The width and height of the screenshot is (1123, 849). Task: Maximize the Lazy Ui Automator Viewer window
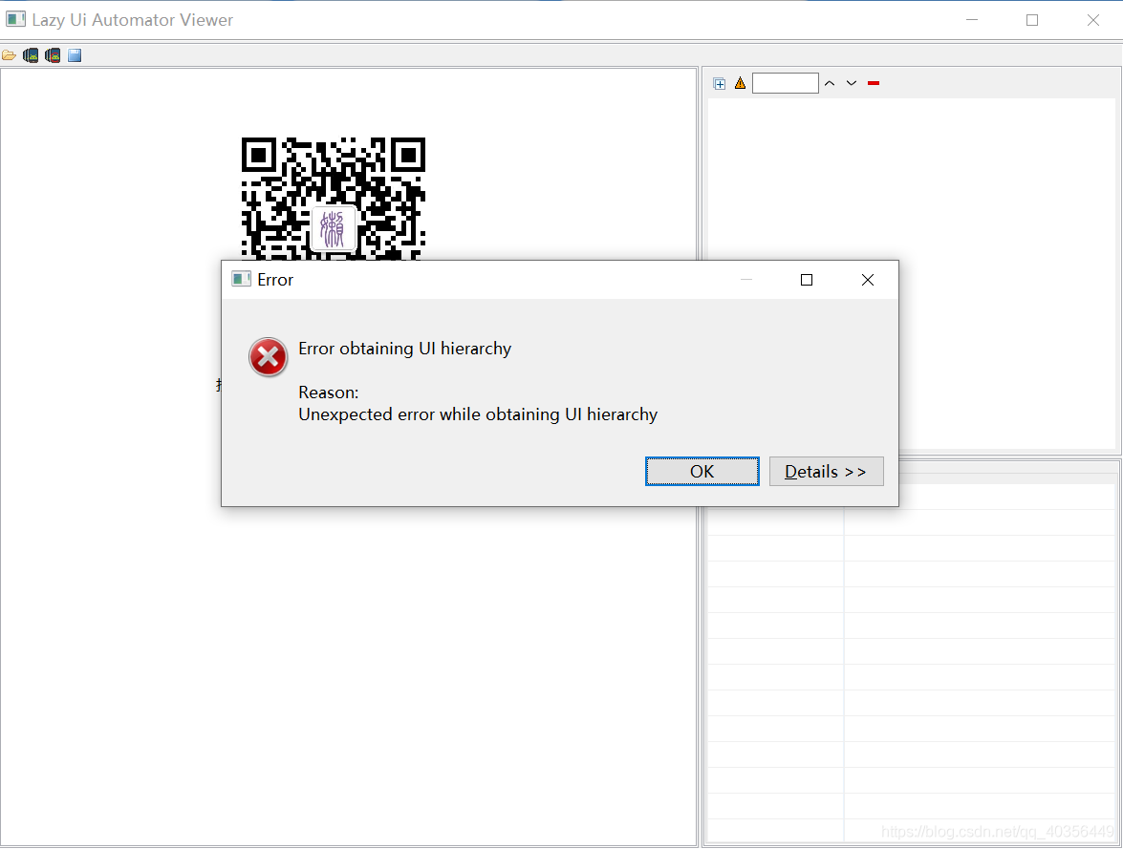point(1032,20)
